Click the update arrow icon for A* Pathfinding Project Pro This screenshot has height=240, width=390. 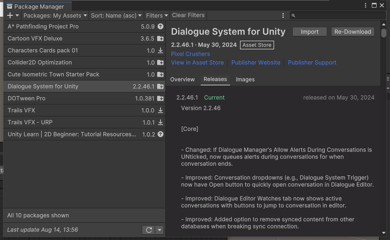[x=161, y=26]
